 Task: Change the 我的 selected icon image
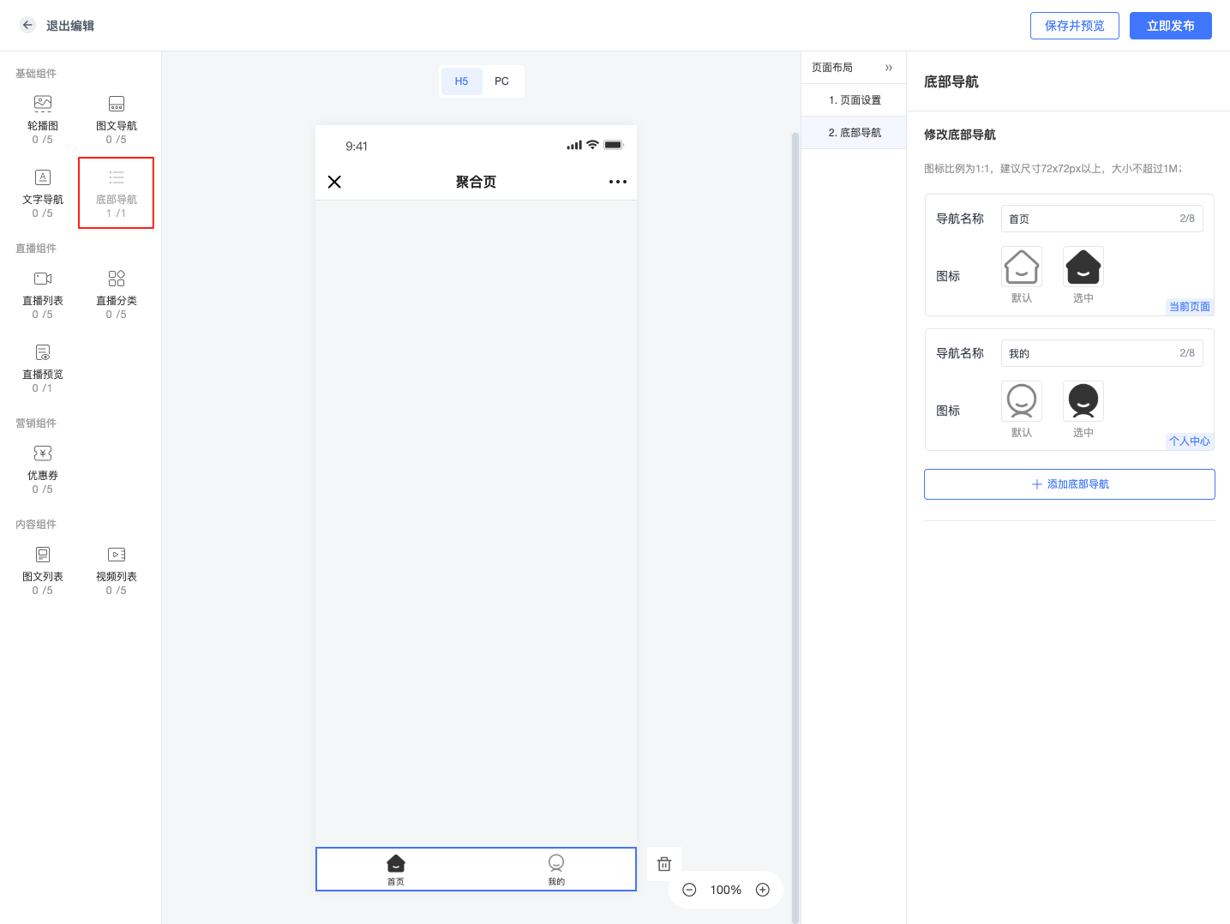tap(1083, 401)
